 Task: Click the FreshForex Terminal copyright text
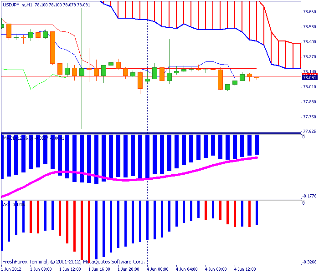(73, 262)
